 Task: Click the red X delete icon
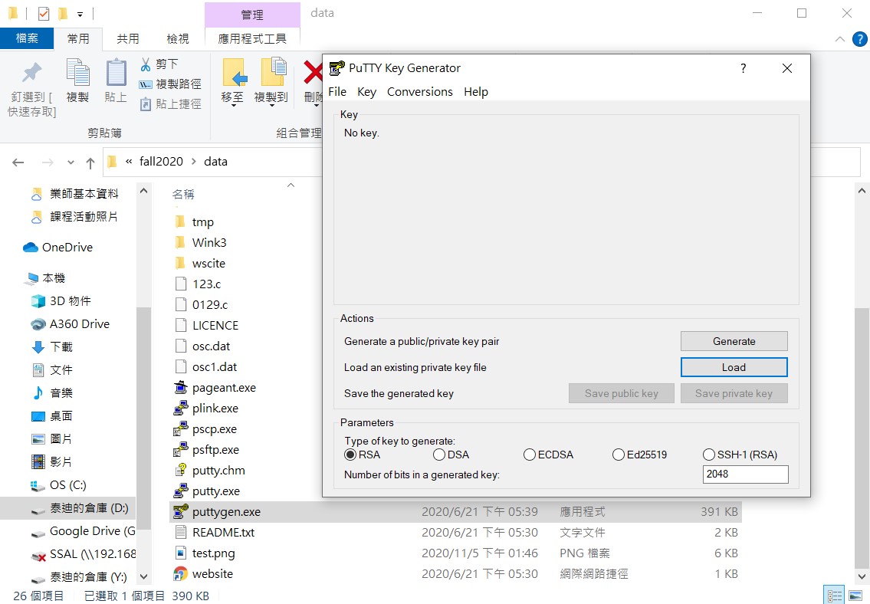point(313,72)
